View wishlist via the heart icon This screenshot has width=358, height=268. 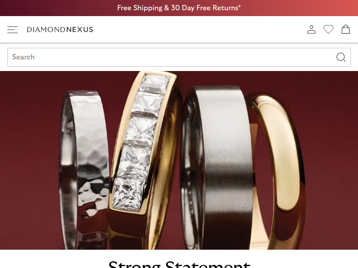tap(328, 29)
